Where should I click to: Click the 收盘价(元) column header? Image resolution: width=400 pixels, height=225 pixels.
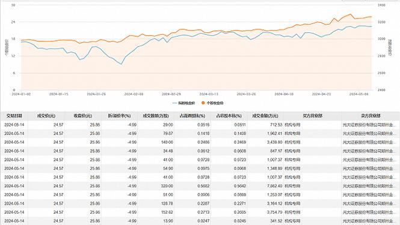click(x=82, y=116)
